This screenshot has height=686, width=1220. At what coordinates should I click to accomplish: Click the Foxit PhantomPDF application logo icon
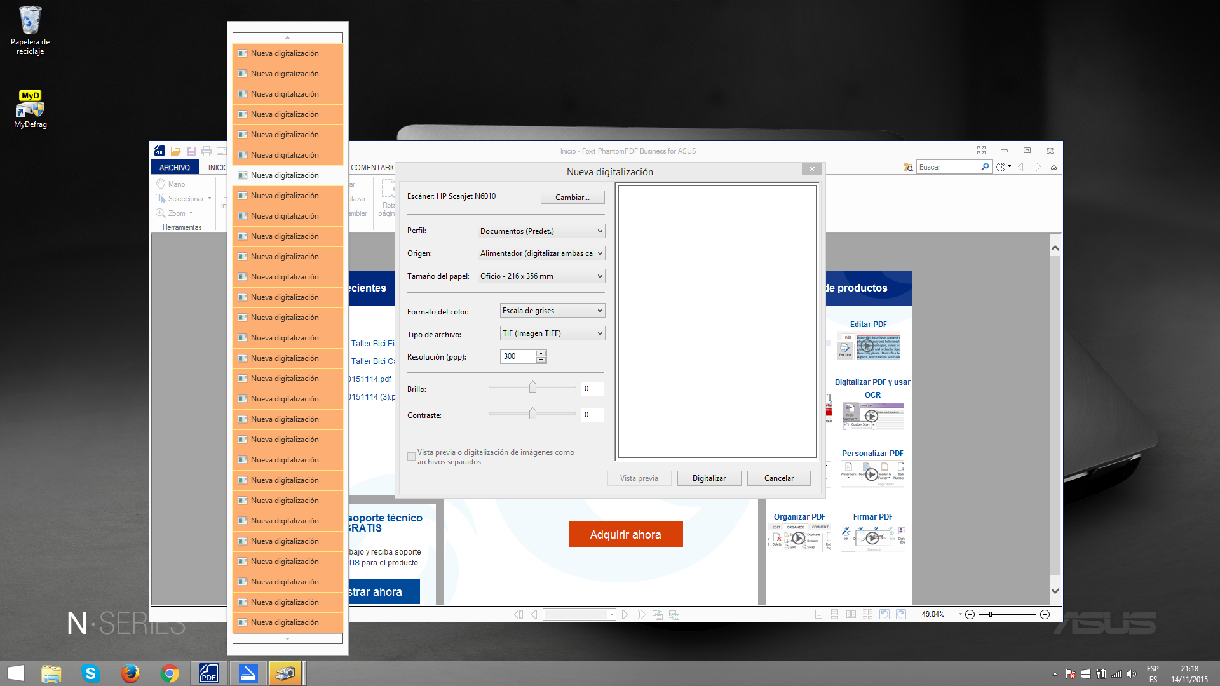(159, 151)
